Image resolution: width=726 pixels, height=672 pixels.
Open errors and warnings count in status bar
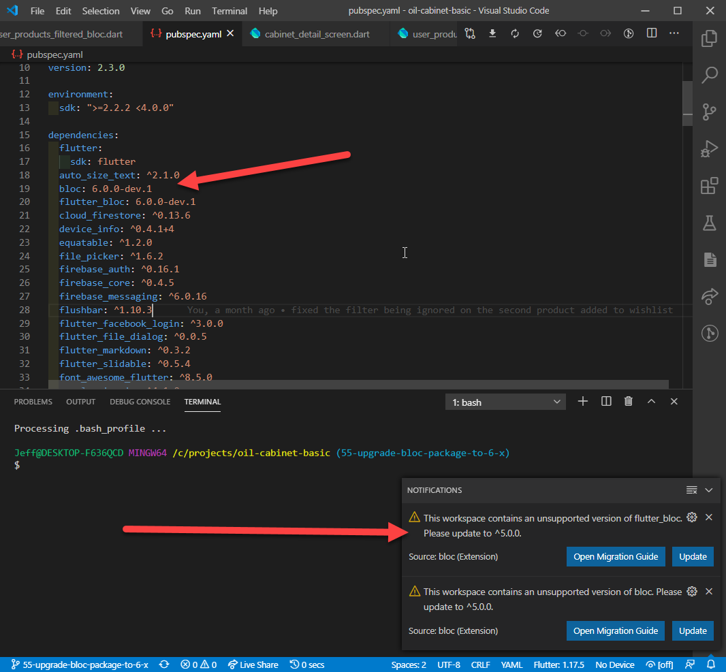[x=199, y=665]
